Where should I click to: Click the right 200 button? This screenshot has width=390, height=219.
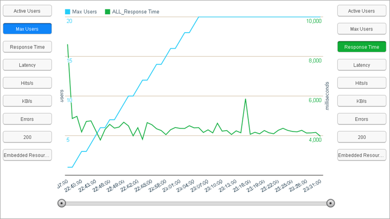[x=361, y=137]
